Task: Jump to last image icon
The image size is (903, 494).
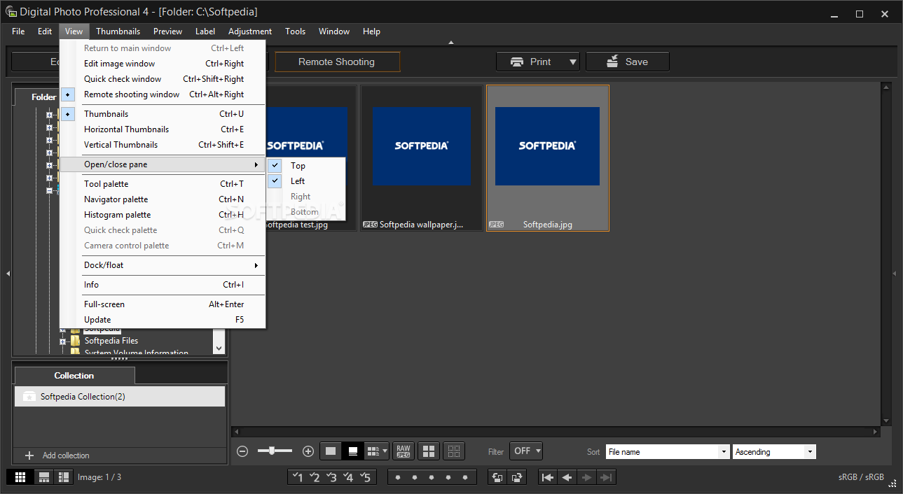Action: point(606,477)
